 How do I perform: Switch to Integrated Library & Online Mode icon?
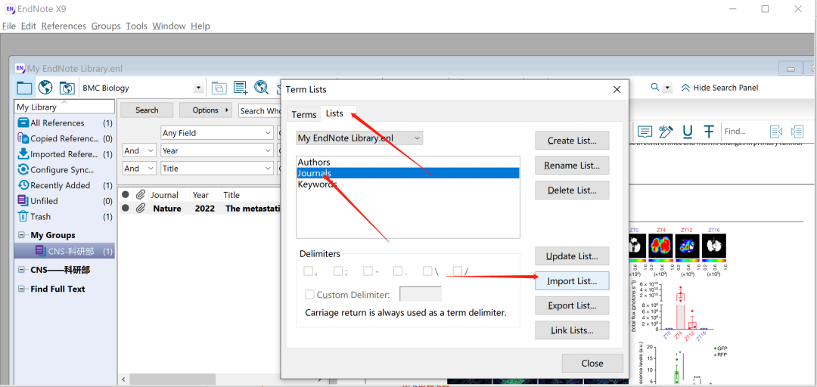point(67,88)
